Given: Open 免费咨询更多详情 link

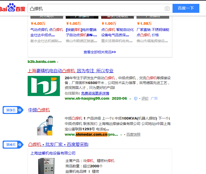Looking at the screenshot, I should tap(95, 93).
